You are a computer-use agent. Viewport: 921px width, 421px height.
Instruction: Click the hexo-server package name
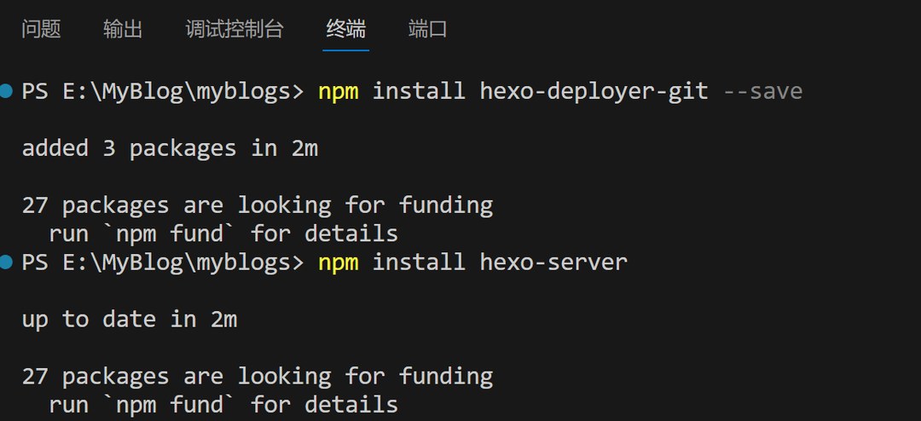pyautogui.click(x=553, y=262)
